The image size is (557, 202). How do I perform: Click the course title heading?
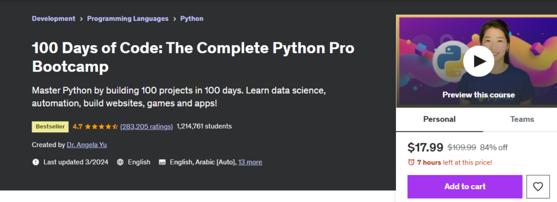coord(193,57)
